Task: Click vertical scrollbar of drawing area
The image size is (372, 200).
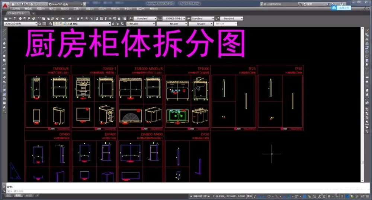Action: (362, 104)
